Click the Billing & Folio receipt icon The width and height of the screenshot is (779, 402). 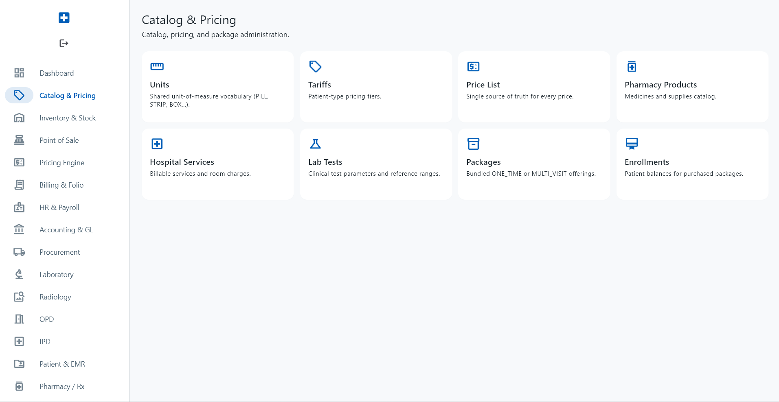click(19, 185)
